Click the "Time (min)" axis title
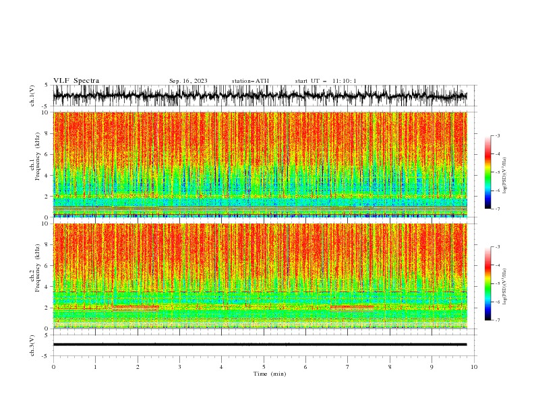 [270, 374]
